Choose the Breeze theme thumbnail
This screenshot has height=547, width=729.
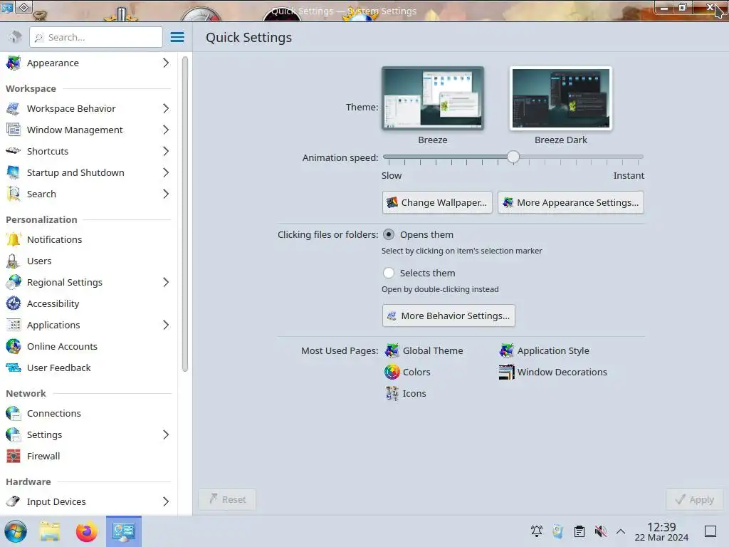click(x=433, y=98)
